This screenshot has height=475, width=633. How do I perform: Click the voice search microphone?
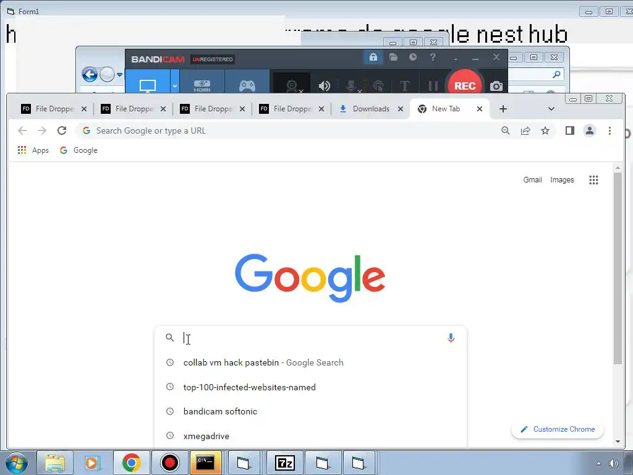click(x=451, y=338)
